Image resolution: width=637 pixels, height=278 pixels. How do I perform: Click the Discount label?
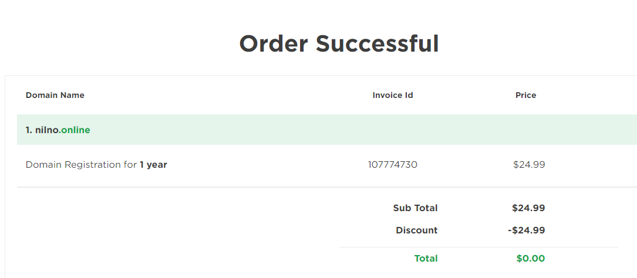[x=416, y=230]
